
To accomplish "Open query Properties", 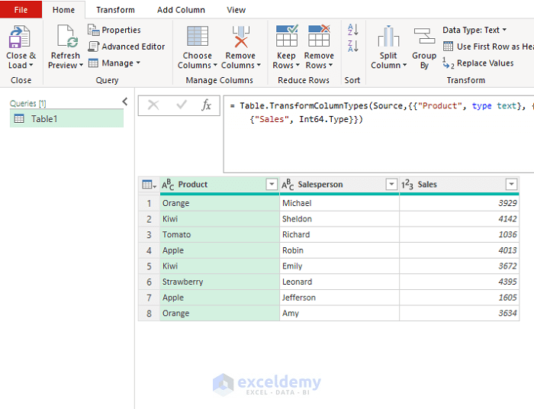I will coord(114,30).
